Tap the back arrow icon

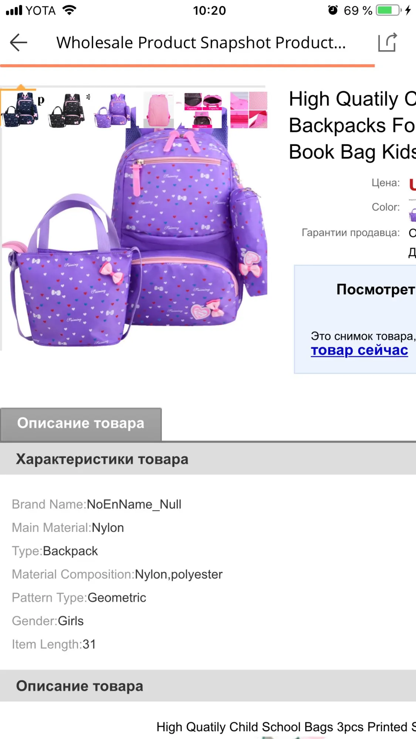point(18,42)
